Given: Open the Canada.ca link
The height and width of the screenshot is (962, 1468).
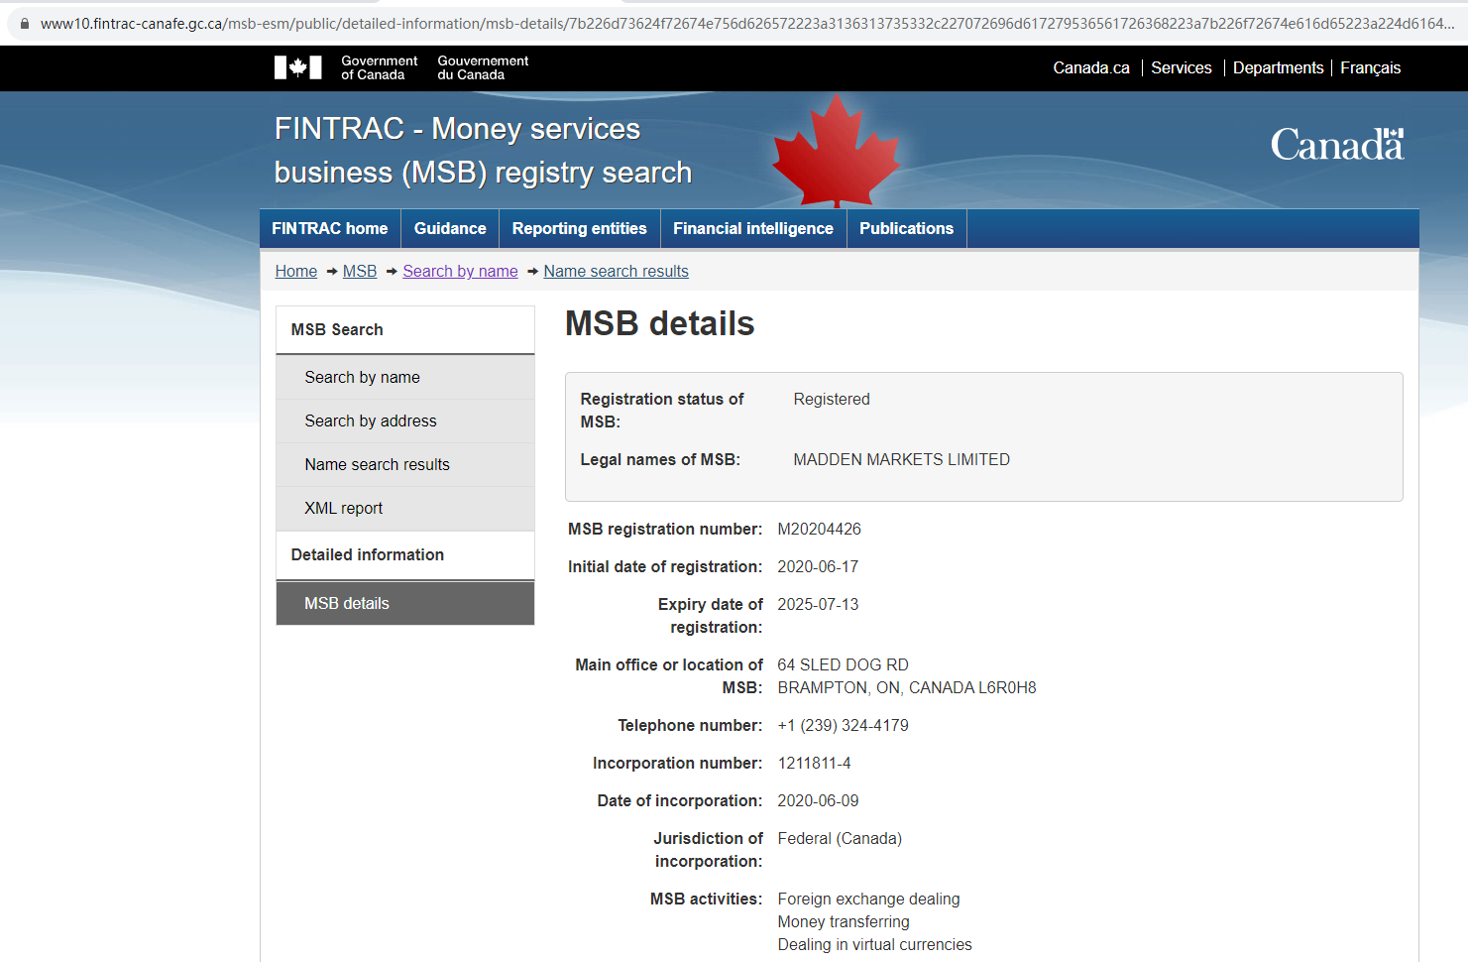Looking at the screenshot, I should pyautogui.click(x=1091, y=67).
